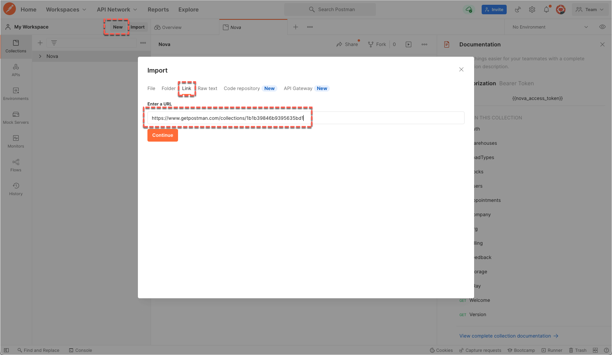Open Runner in status bar
Image resolution: width=612 pixels, height=355 pixels.
552,350
